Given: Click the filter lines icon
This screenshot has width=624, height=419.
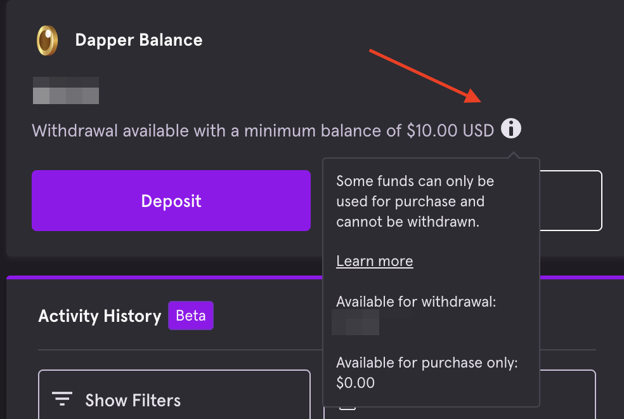Looking at the screenshot, I should (62, 399).
